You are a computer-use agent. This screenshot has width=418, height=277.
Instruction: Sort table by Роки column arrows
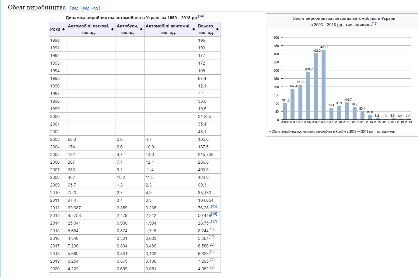click(x=63, y=29)
